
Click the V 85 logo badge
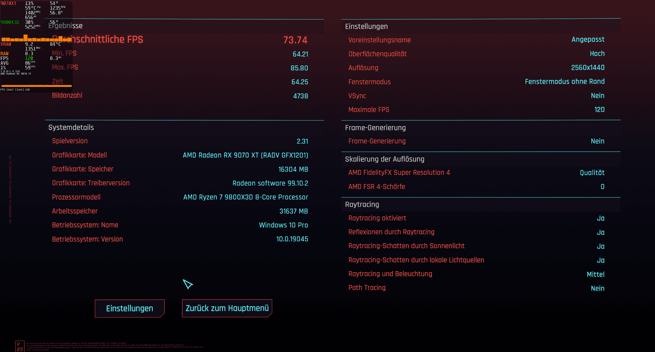pyautogui.click(x=20, y=346)
